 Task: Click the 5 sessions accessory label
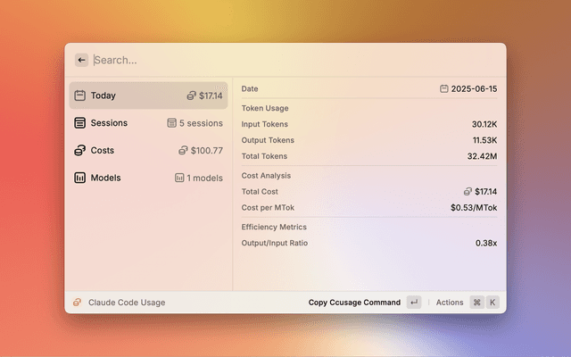coord(200,123)
